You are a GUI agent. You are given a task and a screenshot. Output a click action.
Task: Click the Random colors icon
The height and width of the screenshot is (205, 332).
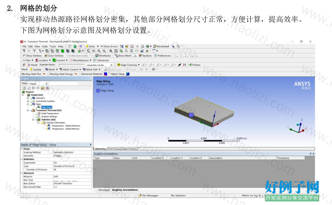point(140,56)
